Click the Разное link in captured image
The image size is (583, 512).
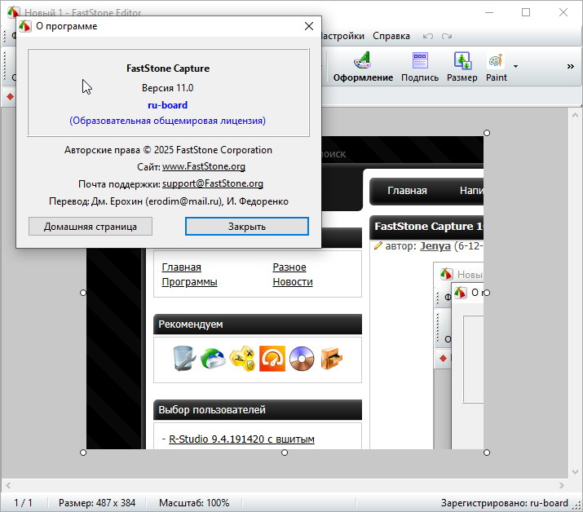tap(289, 267)
